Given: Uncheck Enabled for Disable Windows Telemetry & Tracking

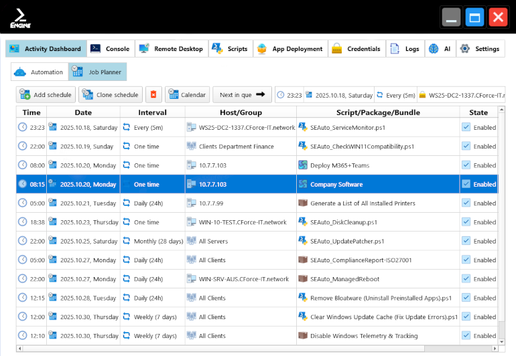Looking at the screenshot, I should point(466,336).
